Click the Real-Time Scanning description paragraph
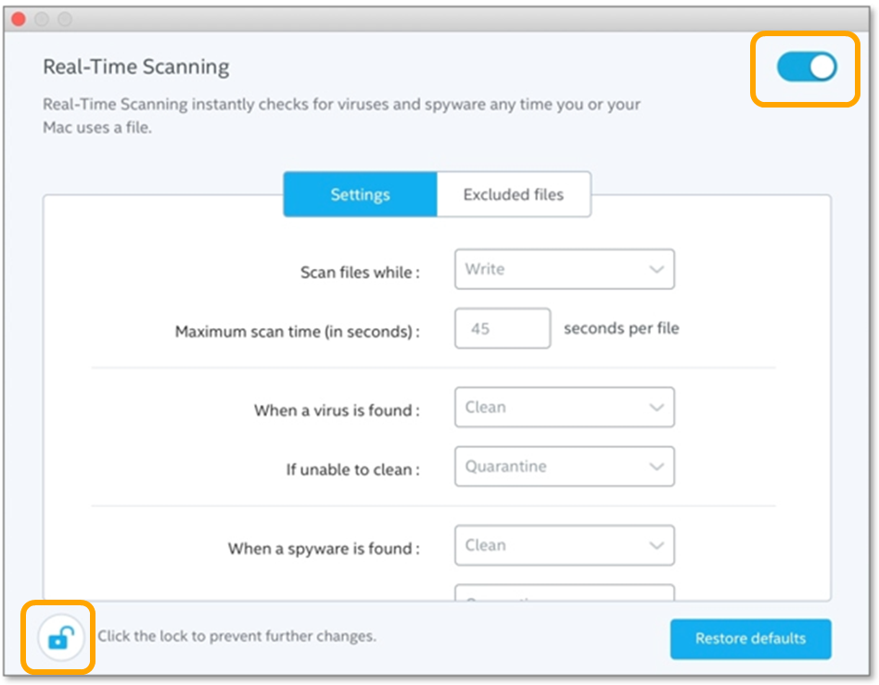 pyautogui.click(x=341, y=116)
